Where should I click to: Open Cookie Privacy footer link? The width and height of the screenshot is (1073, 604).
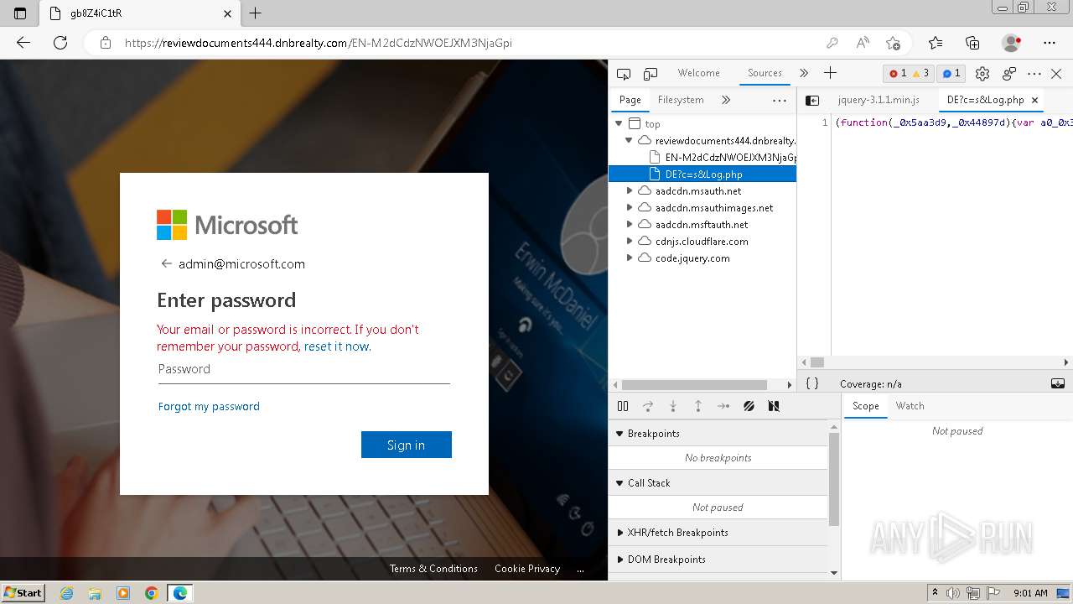click(527, 568)
